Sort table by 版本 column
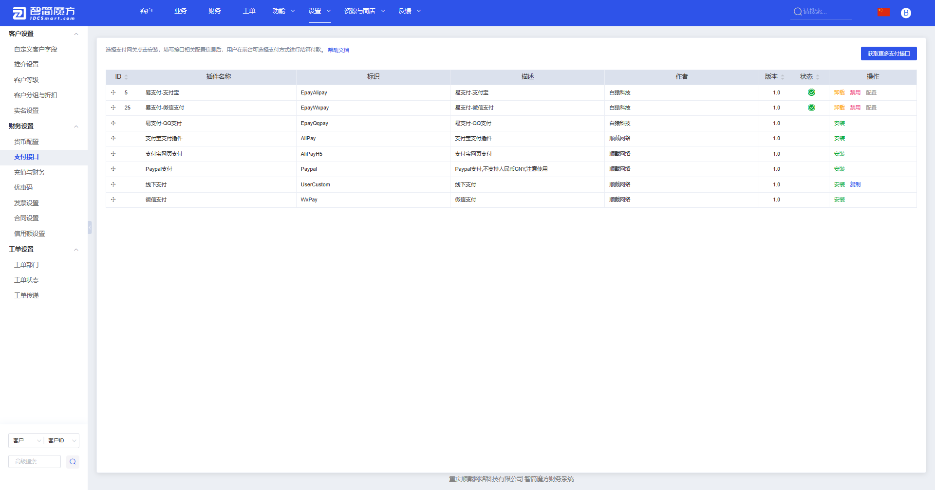The height and width of the screenshot is (490, 935). point(783,77)
